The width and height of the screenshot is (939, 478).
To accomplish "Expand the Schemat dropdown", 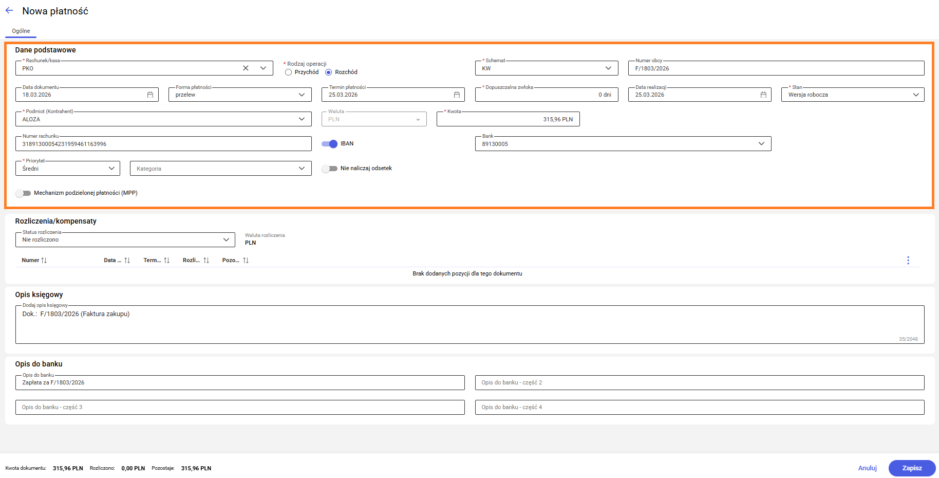I will point(608,68).
